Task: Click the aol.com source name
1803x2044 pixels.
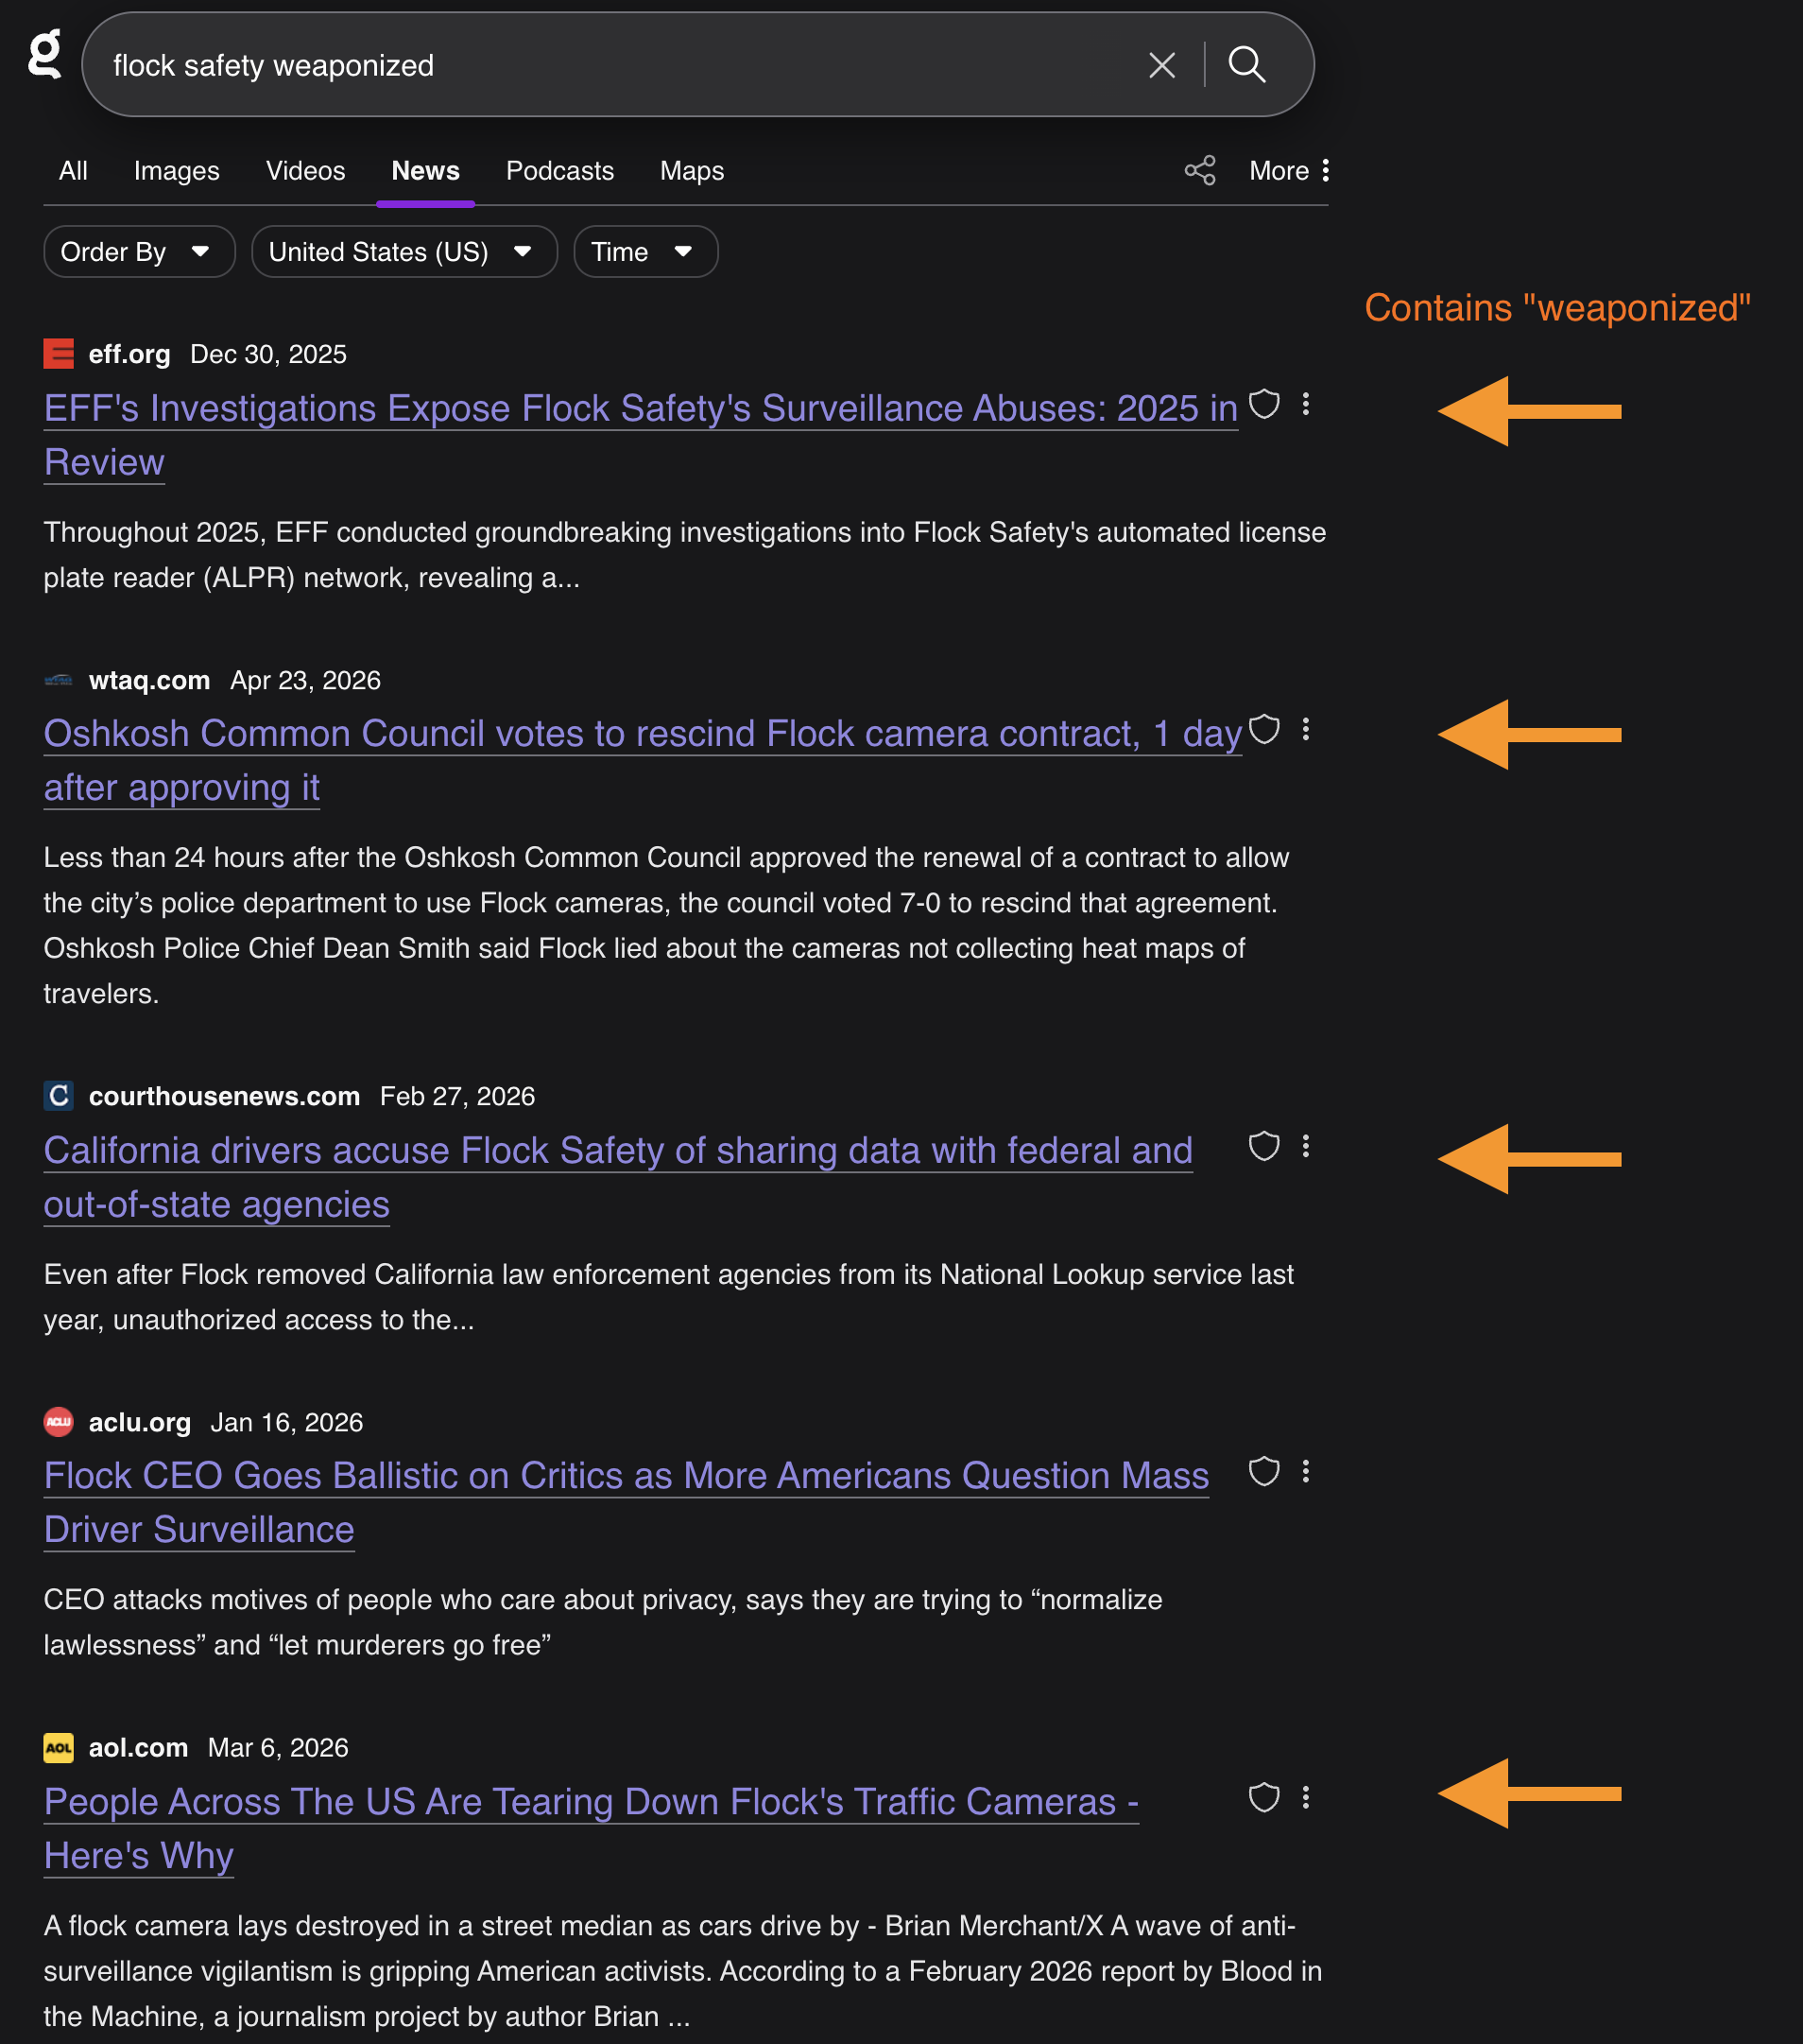Action: (139, 1747)
